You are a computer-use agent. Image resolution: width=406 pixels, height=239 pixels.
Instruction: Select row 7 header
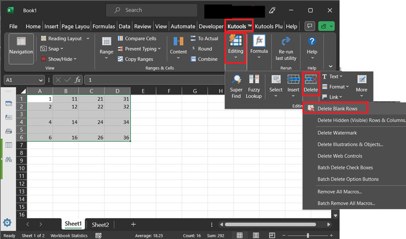[22, 145]
